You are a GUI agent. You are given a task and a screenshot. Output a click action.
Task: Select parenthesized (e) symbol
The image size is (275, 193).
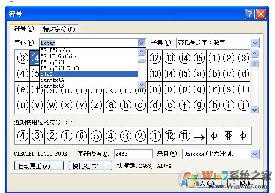coord(23,89)
